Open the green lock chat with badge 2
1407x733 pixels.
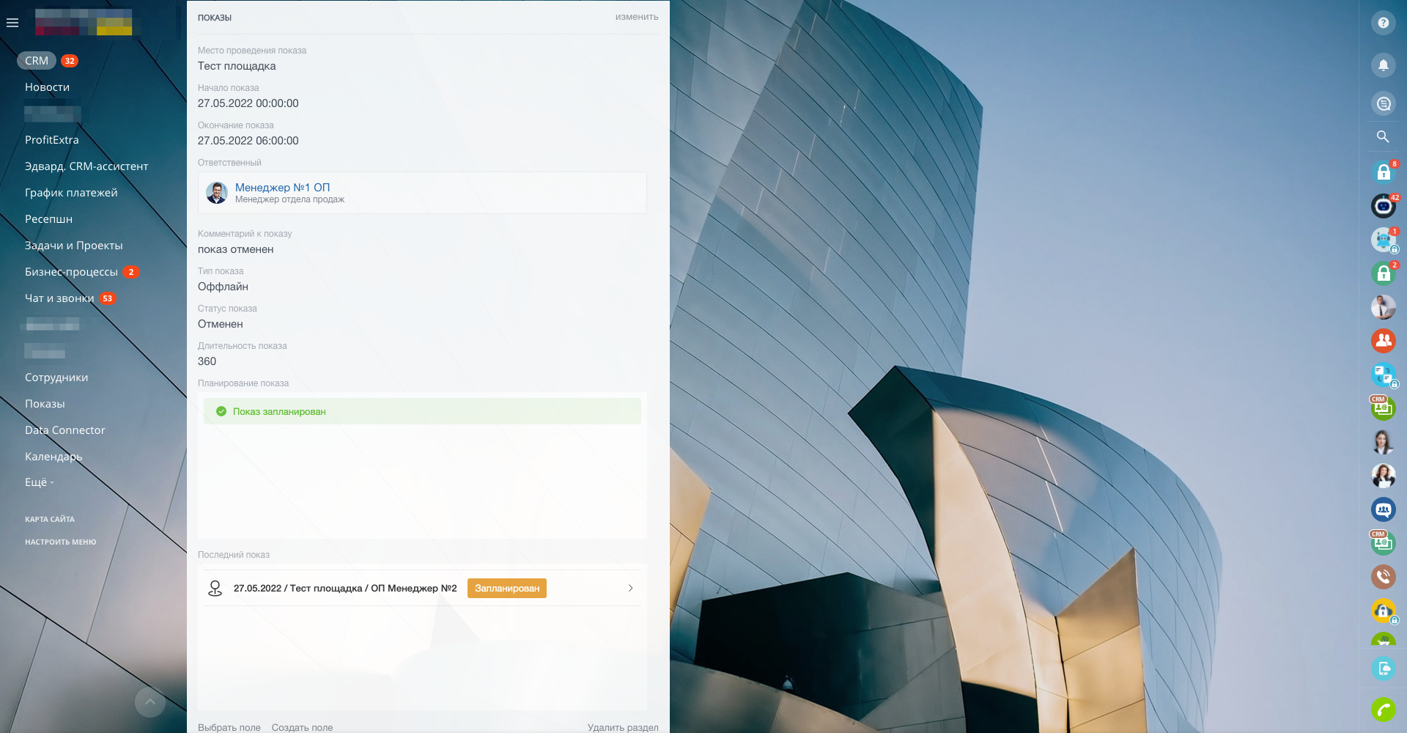(1383, 273)
